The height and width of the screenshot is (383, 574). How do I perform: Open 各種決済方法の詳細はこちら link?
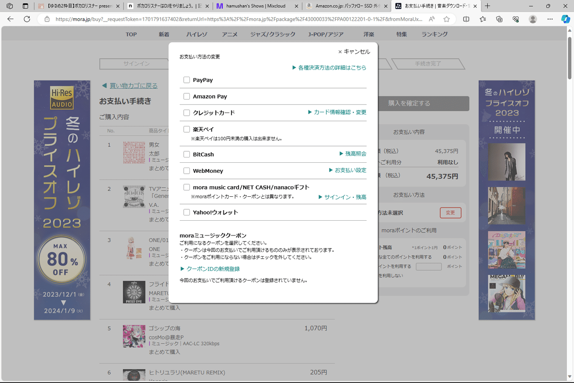[x=329, y=68]
